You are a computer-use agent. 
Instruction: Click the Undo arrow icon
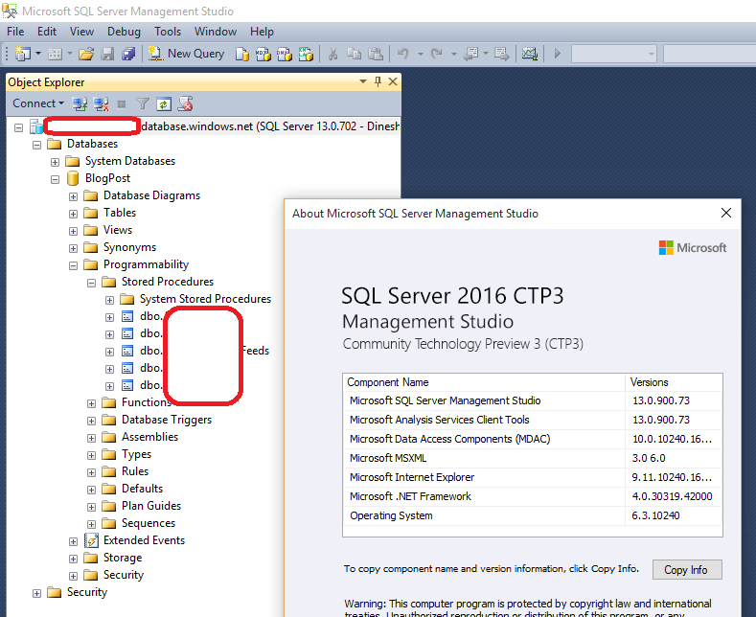point(403,54)
